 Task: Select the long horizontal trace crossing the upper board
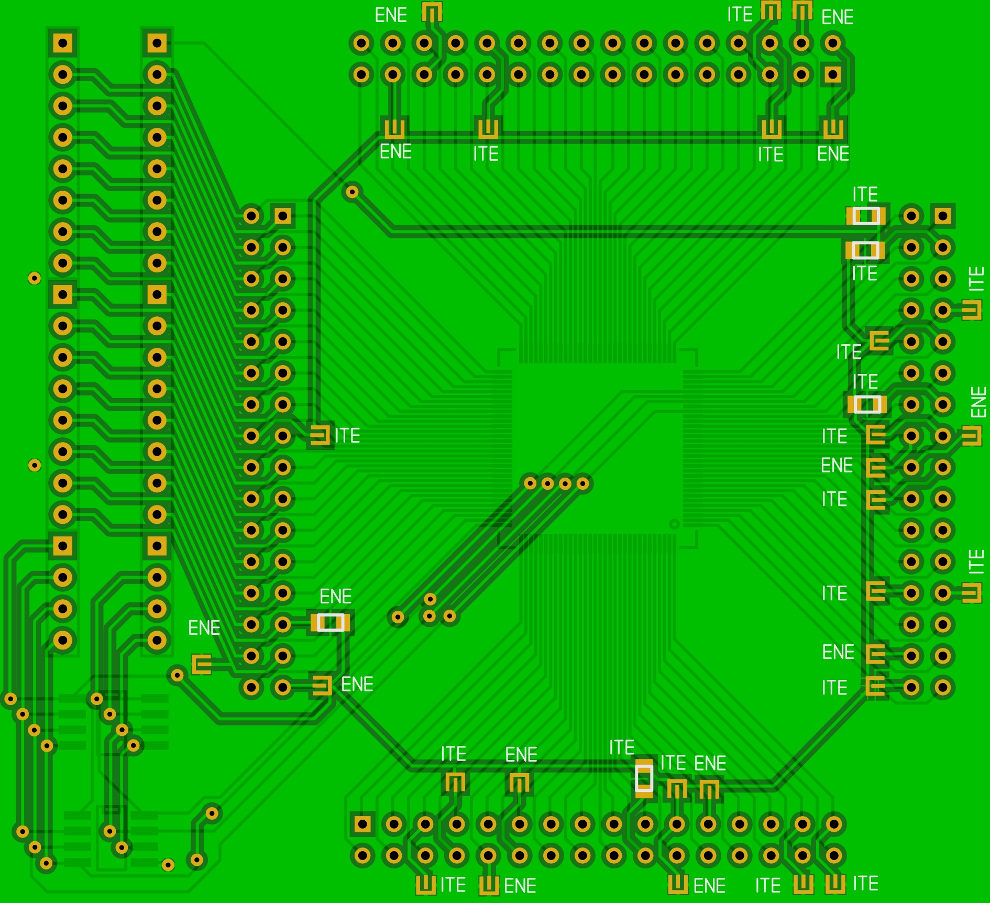coord(602,230)
